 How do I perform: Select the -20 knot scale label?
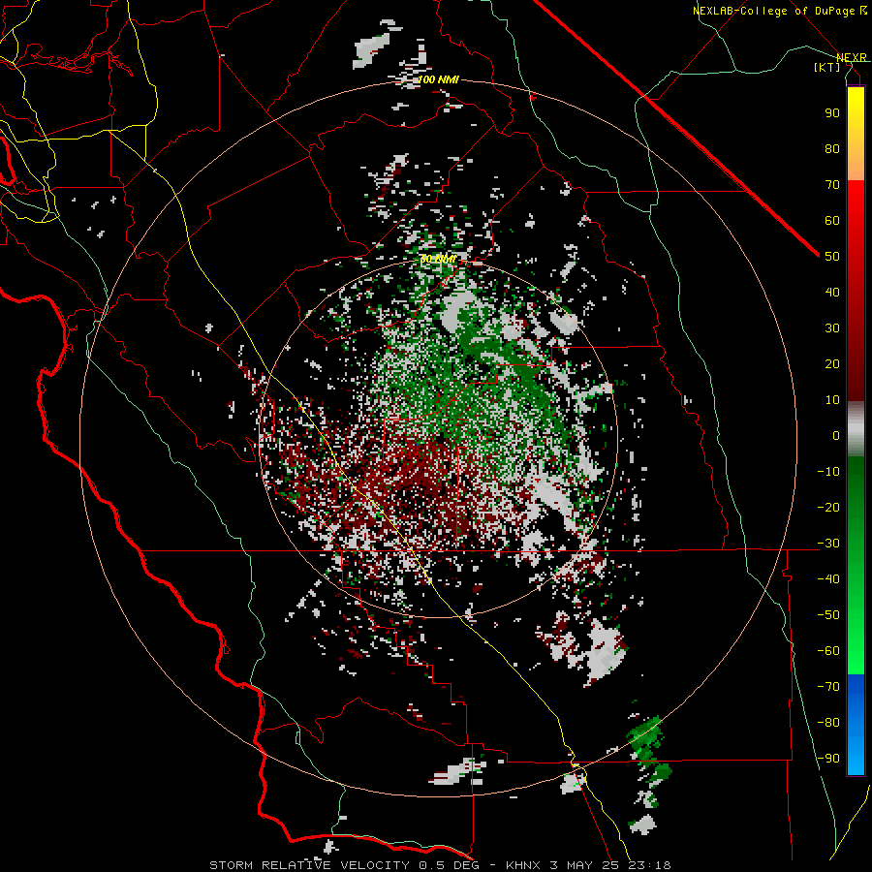click(828, 507)
